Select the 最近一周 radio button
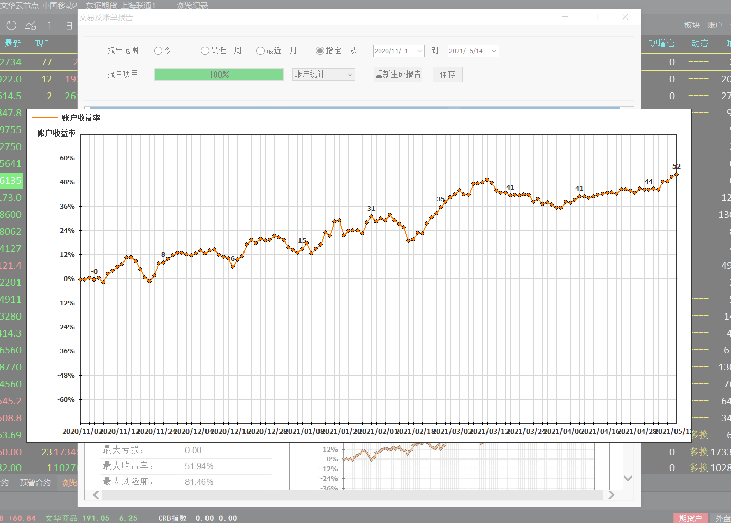This screenshot has height=523, width=731. point(205,51)
